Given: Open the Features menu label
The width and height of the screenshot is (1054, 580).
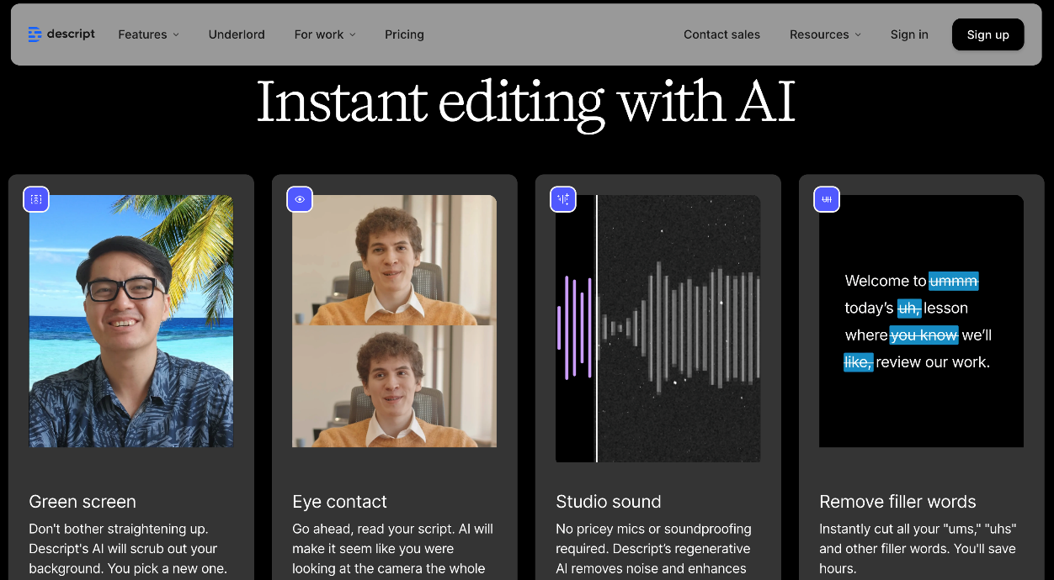Looking at the screenshot, I should click(x=142, y=34).
